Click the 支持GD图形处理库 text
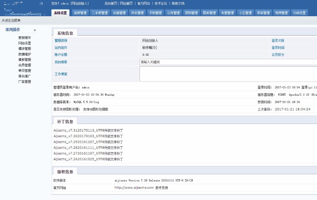 tap(95, 109)
